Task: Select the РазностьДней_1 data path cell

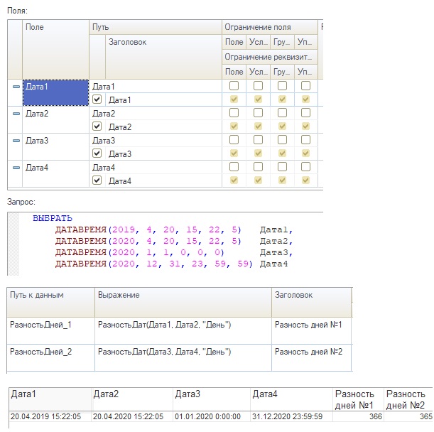Action: click(50, 330)
